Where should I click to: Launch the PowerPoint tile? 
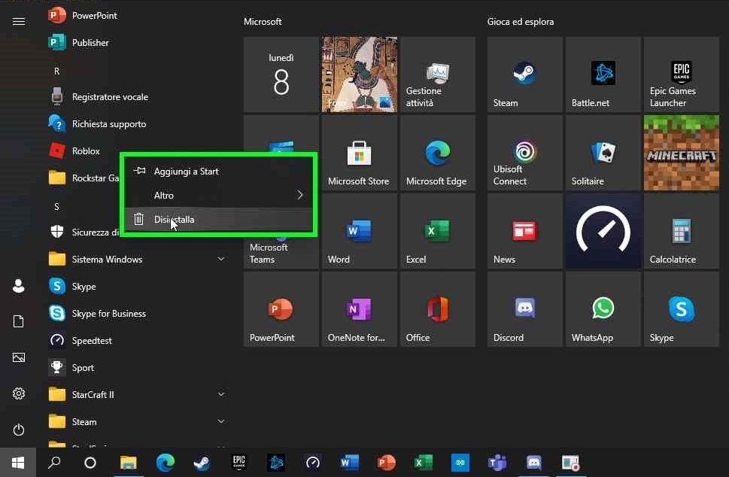click(x=281, y=309)
